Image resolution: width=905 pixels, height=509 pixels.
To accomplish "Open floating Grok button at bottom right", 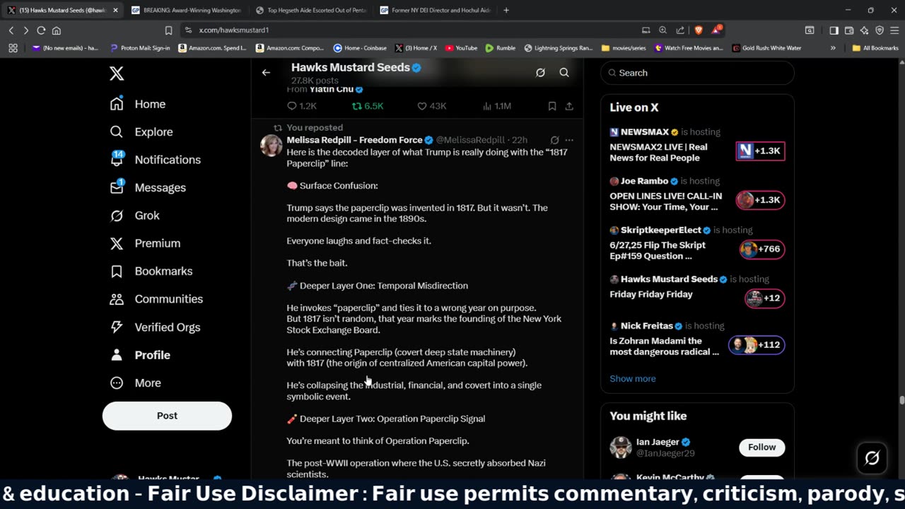I will point(872,458).
